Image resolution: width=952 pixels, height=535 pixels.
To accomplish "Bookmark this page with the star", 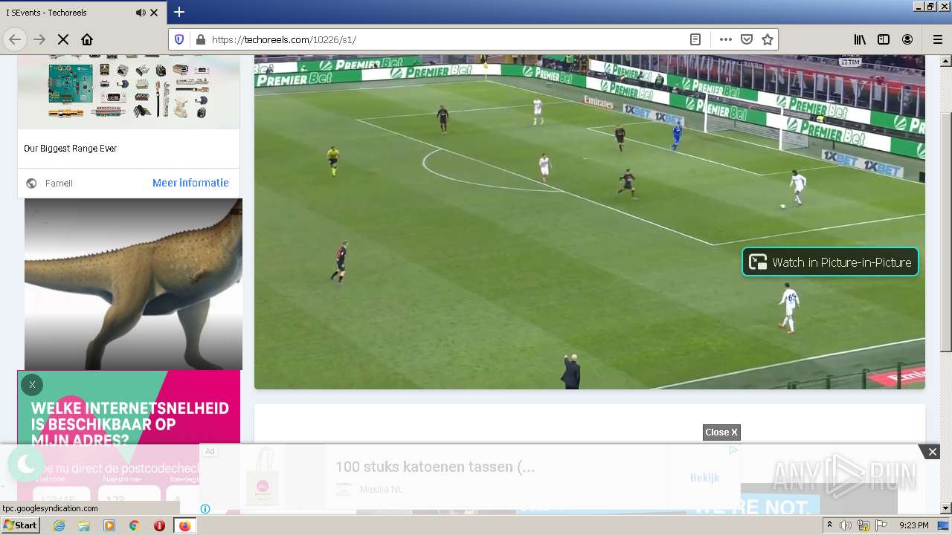I will pos(768,39).
